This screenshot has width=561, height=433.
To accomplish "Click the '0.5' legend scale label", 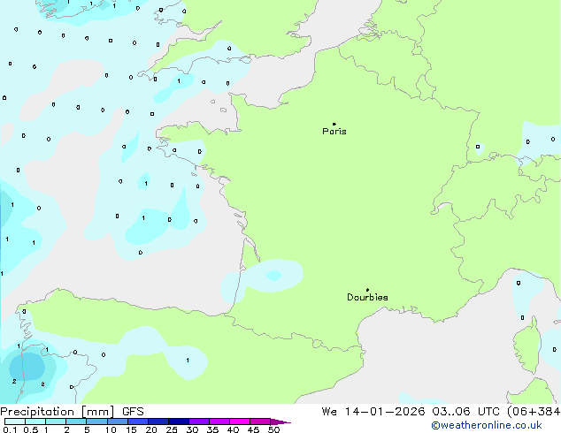I will coord(30,429).
